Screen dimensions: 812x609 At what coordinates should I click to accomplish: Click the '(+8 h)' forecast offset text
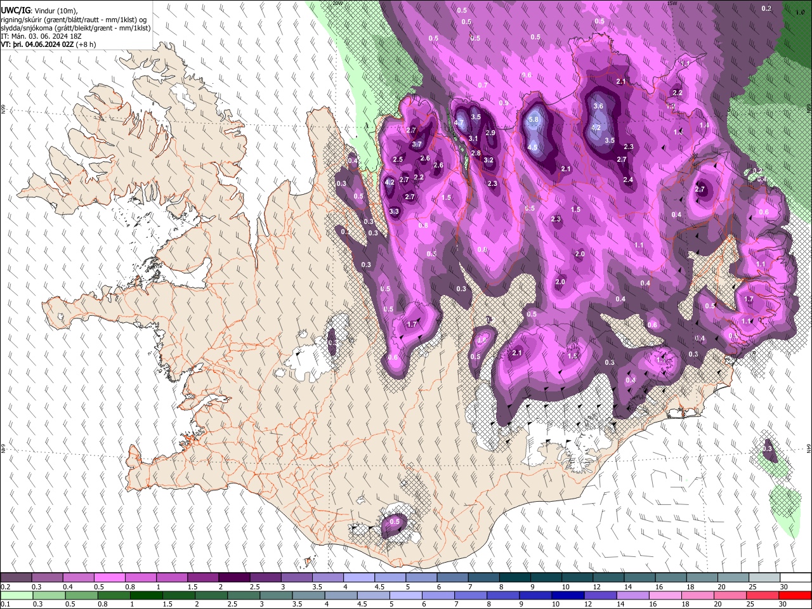[x=86, y=44]
